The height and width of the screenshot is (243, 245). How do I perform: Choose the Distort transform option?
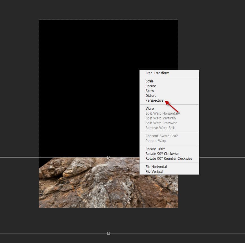[x=151, y=96]
